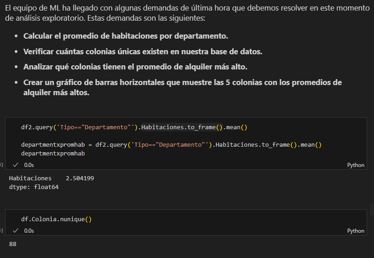
Task: Click the standalone departmentxpromhab line
Action: tap(53, 154)
